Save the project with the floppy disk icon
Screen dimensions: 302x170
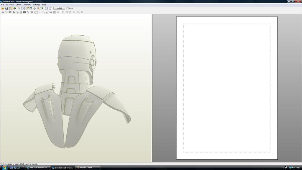(6, 9)
